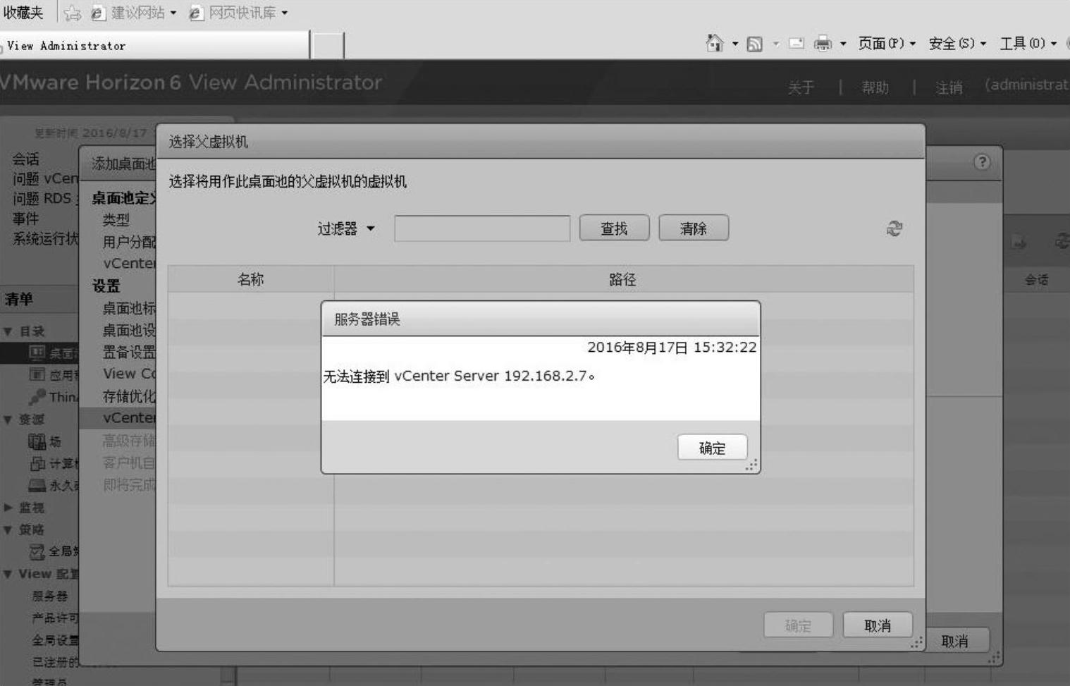Open 帮助 link in the header
Screen dimensions: 1070x686
(x=875, y=87)
